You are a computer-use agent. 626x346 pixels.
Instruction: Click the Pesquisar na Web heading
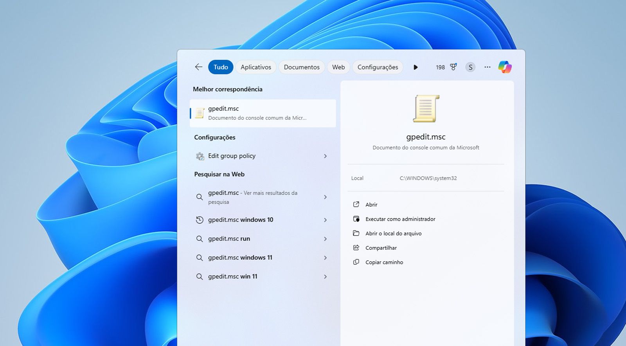coord(219,174)
